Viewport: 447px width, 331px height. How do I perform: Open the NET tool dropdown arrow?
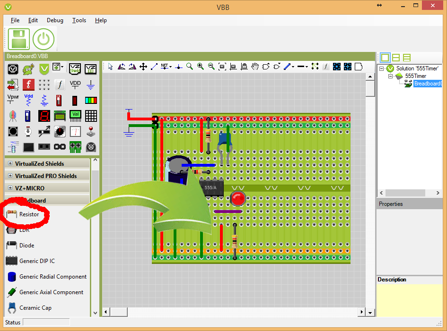tap(171, 67)
